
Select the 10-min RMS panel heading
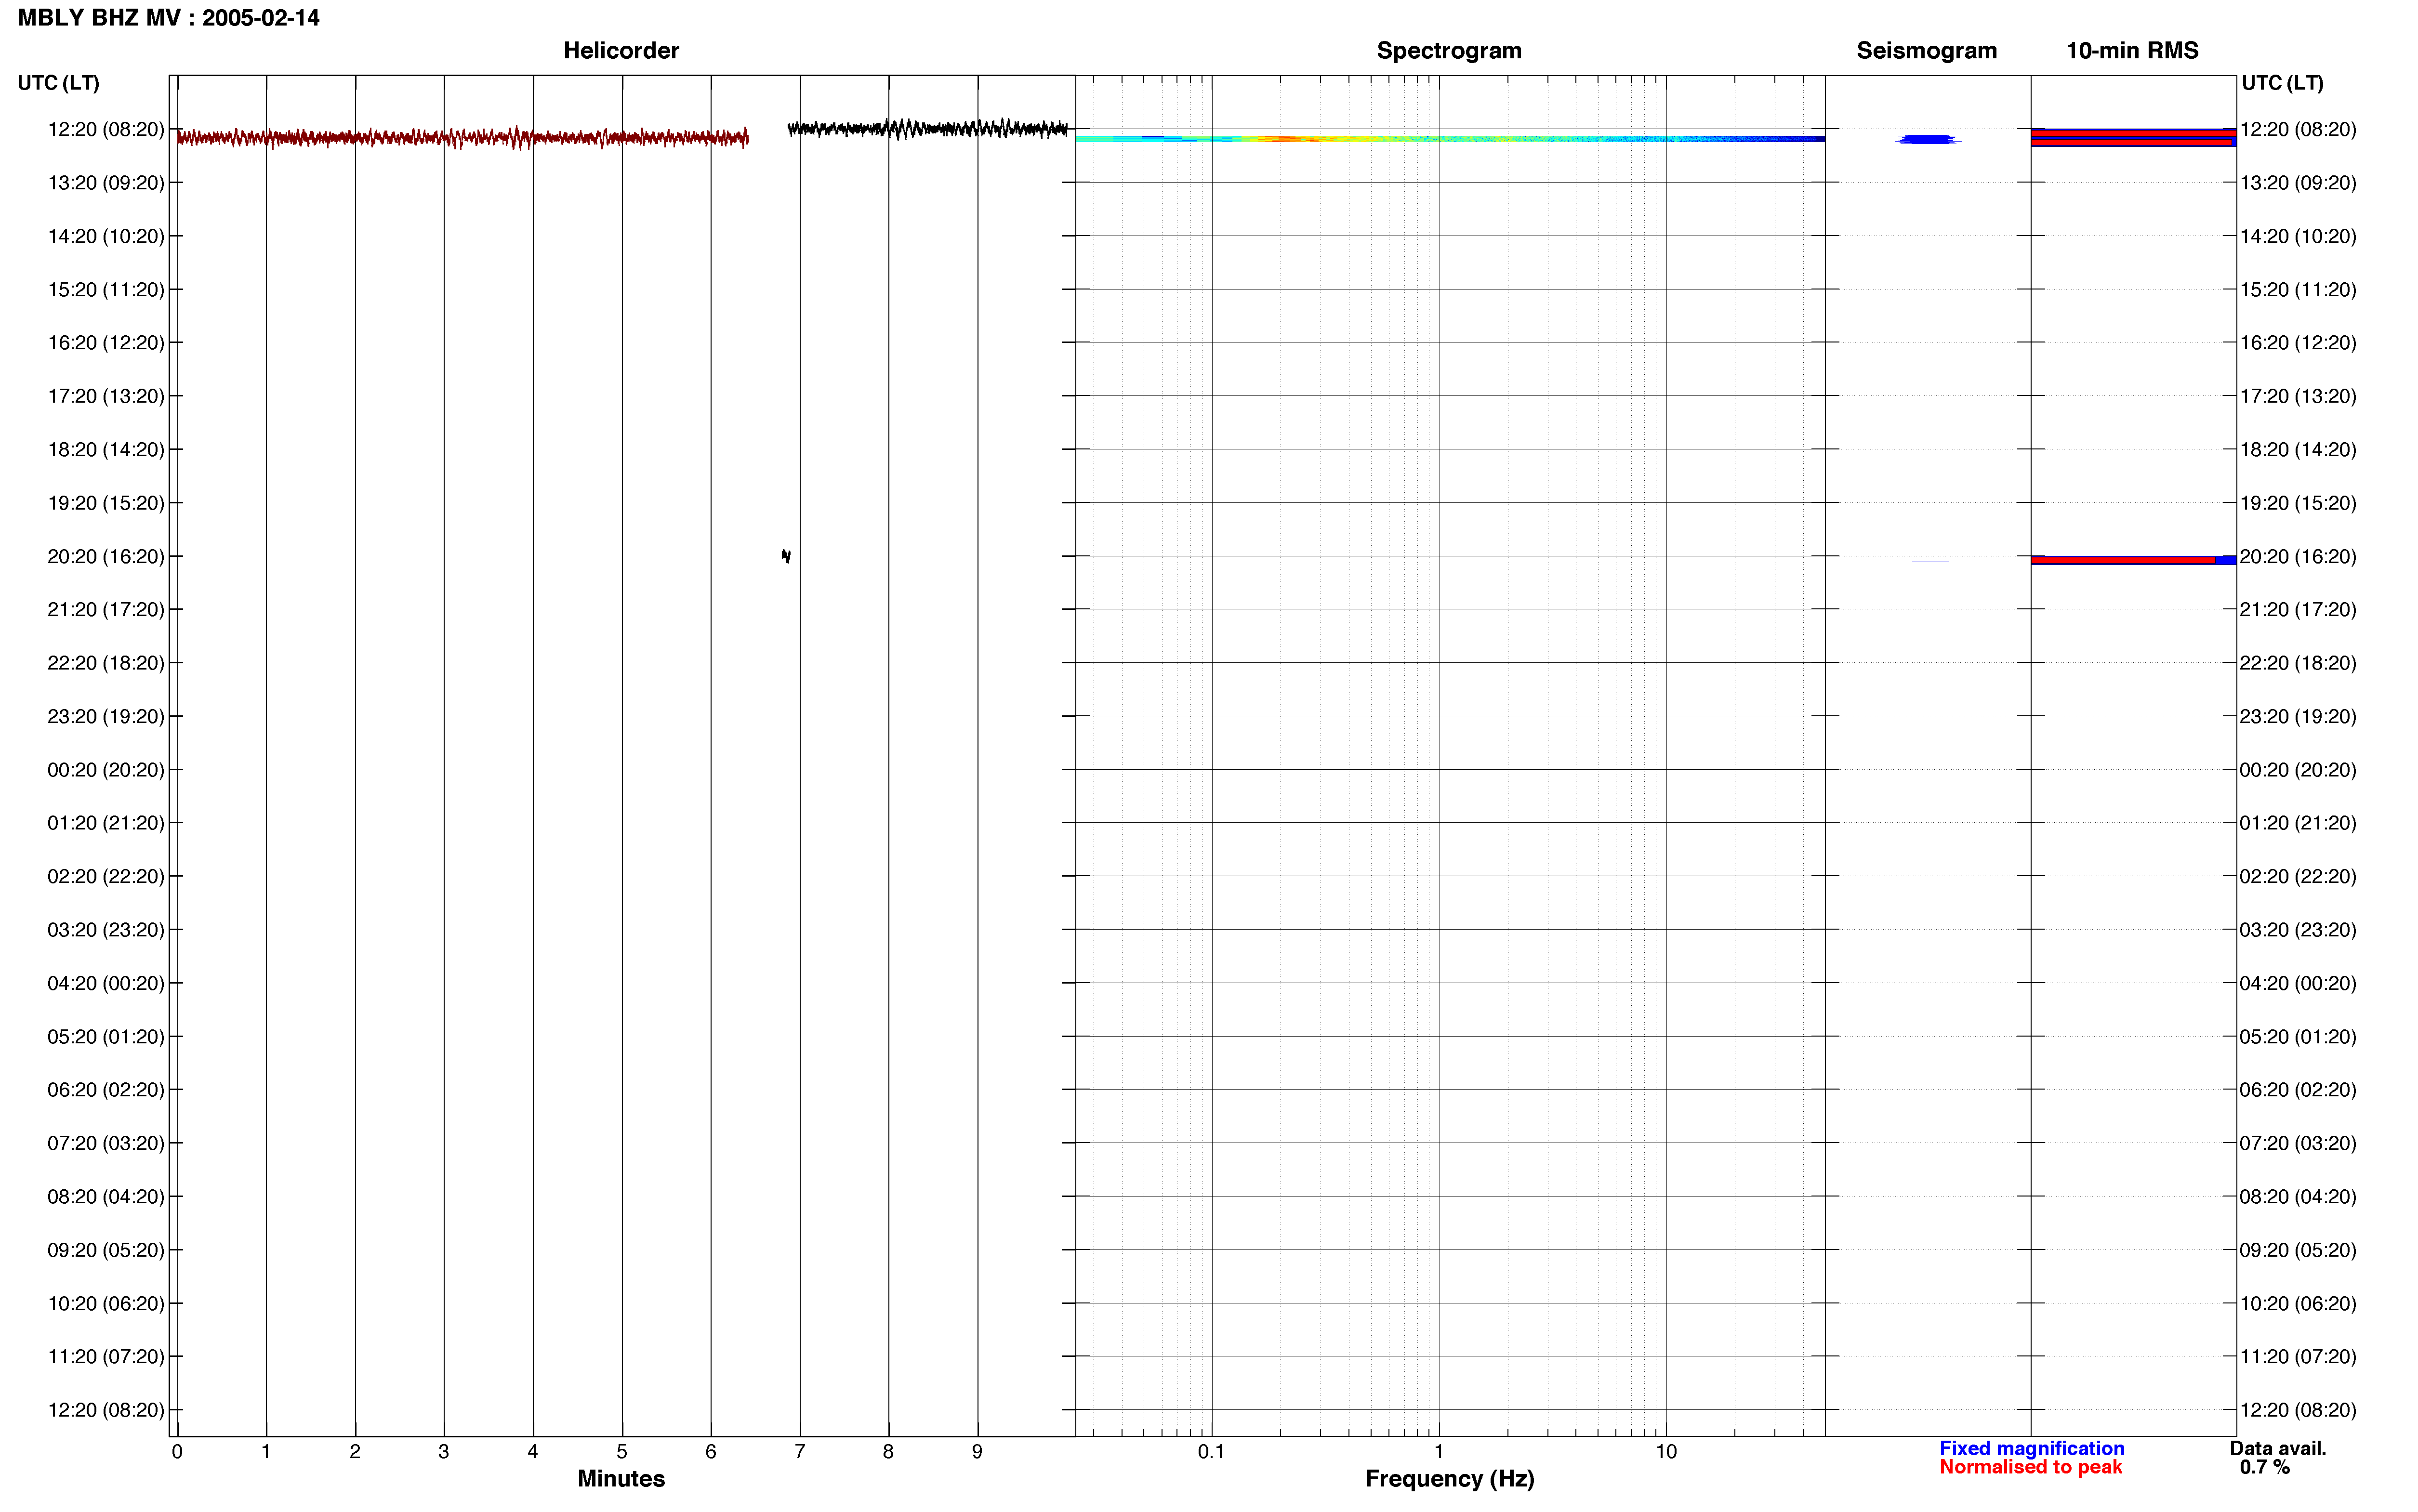tap(2132, 51)
